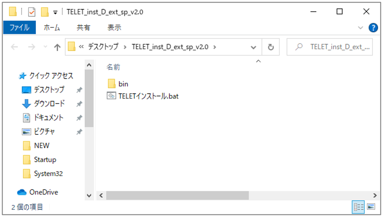Switch to large icons view layout
Image resolution: width=383 pixels, height=217 pixels.
point(371,207)
